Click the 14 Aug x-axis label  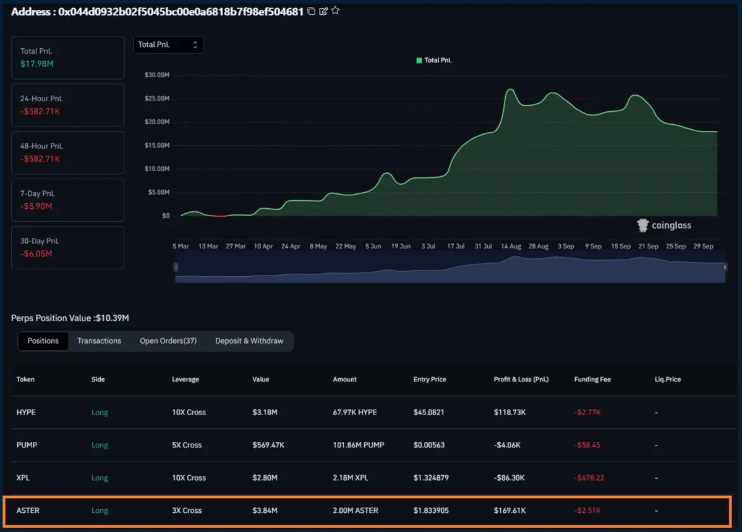click(511, 246)
